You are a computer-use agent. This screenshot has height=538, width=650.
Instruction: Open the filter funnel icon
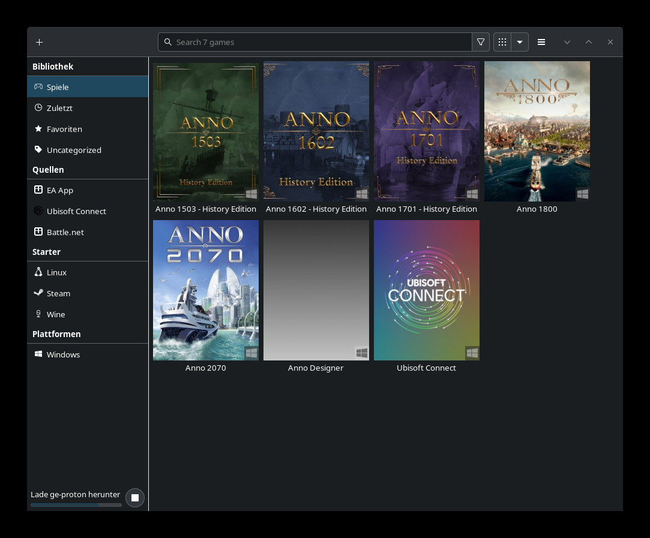tap(480, 42)
